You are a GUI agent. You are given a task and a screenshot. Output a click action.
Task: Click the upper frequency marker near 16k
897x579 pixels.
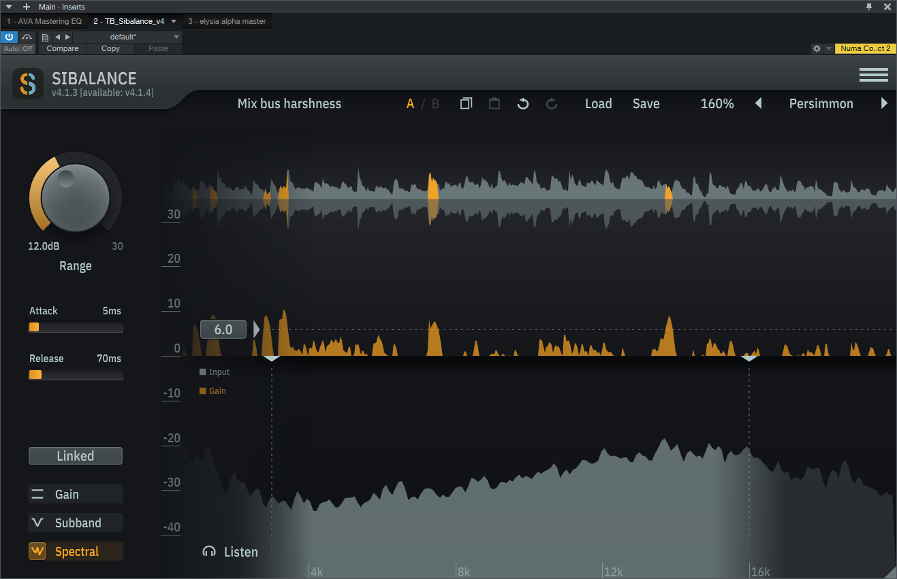click(x=750, y=358)
